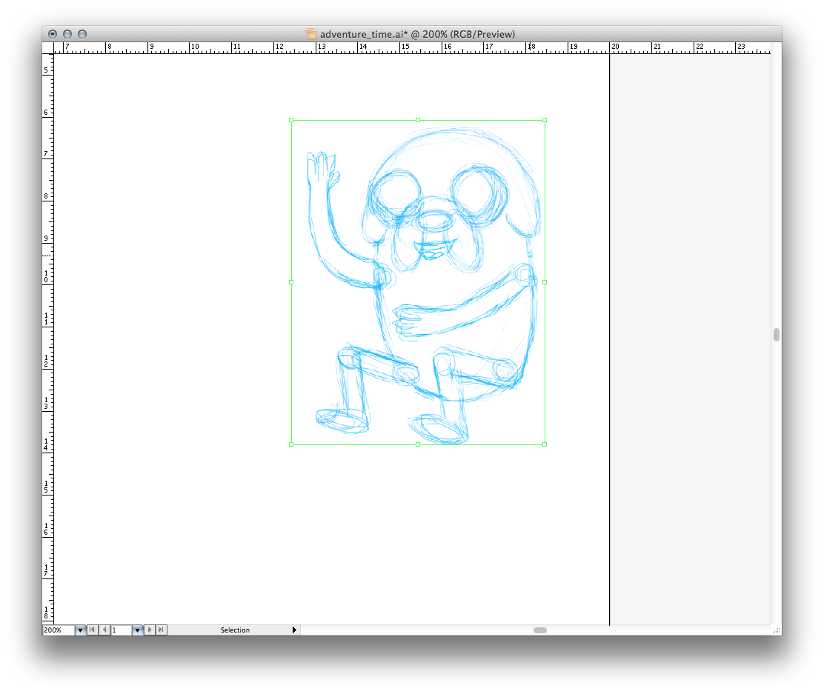Image resolution: width=824 pixels, height=694 pixels.
Task: Click the right-middle bounding box handle
Action: (x=545, y=282)
